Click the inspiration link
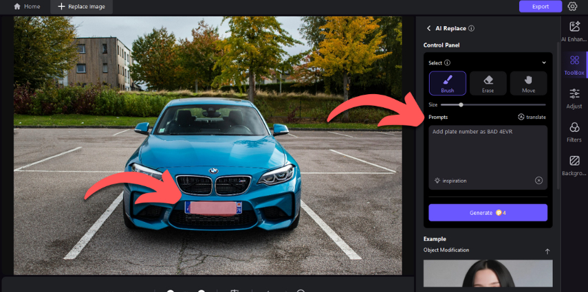Screen dimensions: 588x292 (x=450, y=181)
